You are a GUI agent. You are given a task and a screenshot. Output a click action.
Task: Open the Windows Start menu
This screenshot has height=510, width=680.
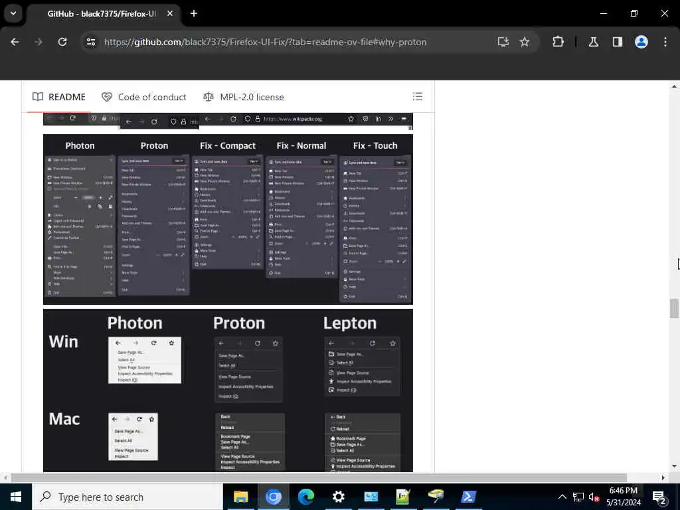point(16,497)
